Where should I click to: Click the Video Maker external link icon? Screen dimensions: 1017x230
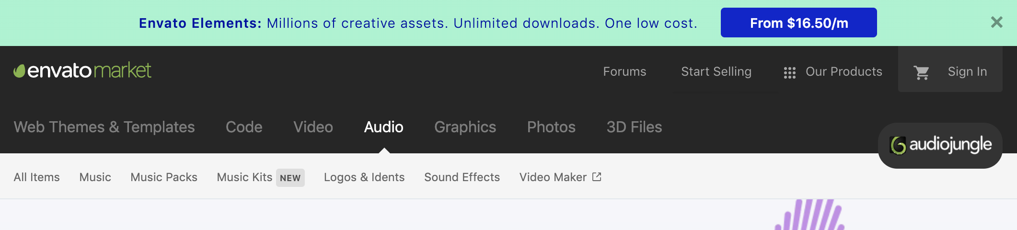point(597,177)
